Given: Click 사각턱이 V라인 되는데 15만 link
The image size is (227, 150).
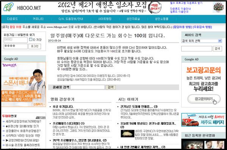Looking at the screenshot, I should tap(23, 136).
